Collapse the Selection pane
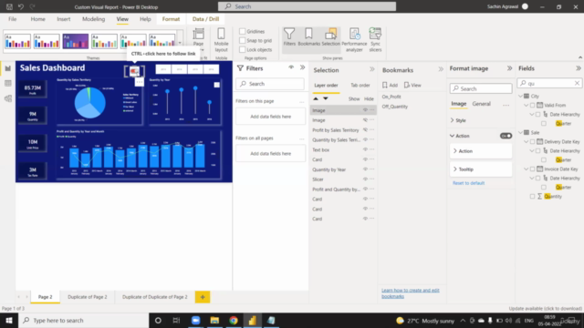584x328 pixels. pos(371,69)
